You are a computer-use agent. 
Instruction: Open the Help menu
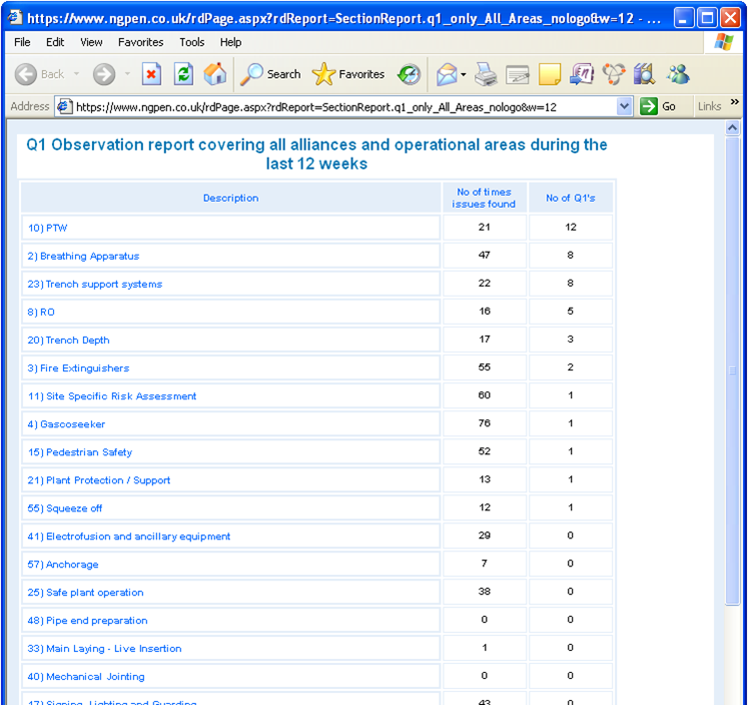pos(231,43)
